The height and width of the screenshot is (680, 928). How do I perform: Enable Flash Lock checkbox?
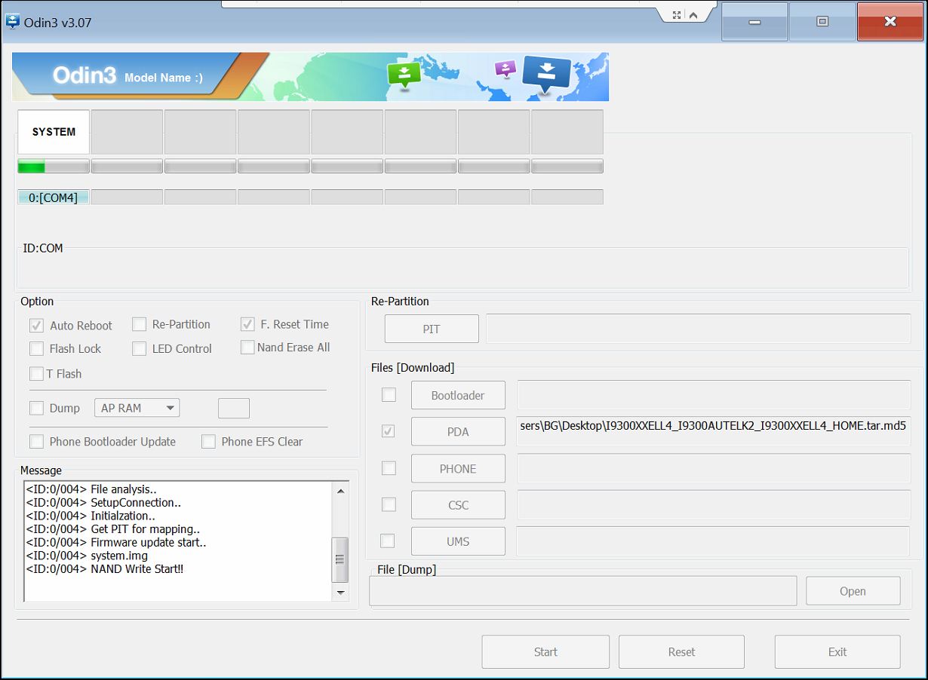pyautogui.click(x=36, y=348)
